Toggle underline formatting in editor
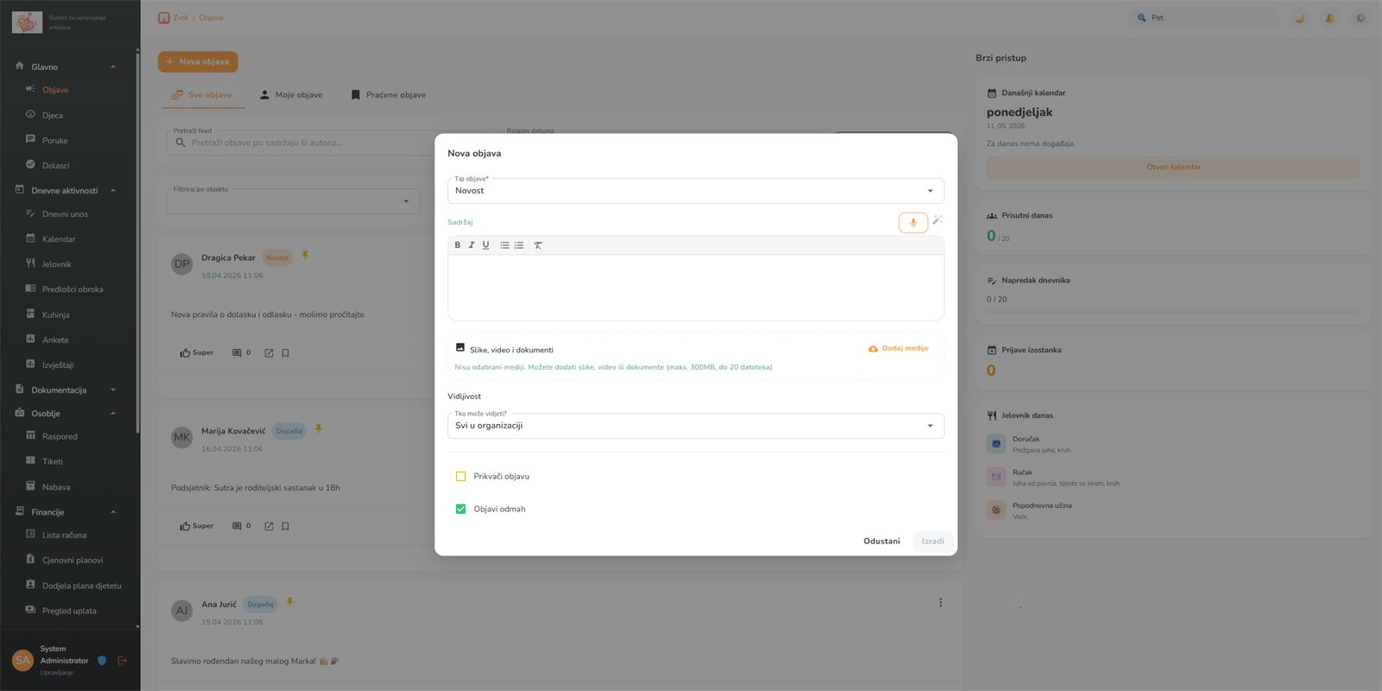 pos(485,245)
